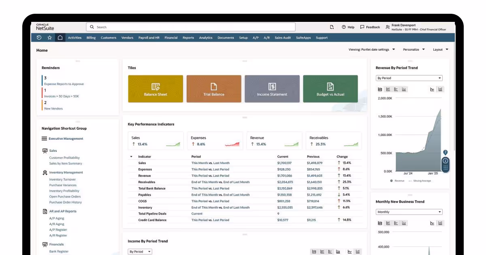Open the Payroll and HR menu
The image size is (486, 255).
coord(148,37)
